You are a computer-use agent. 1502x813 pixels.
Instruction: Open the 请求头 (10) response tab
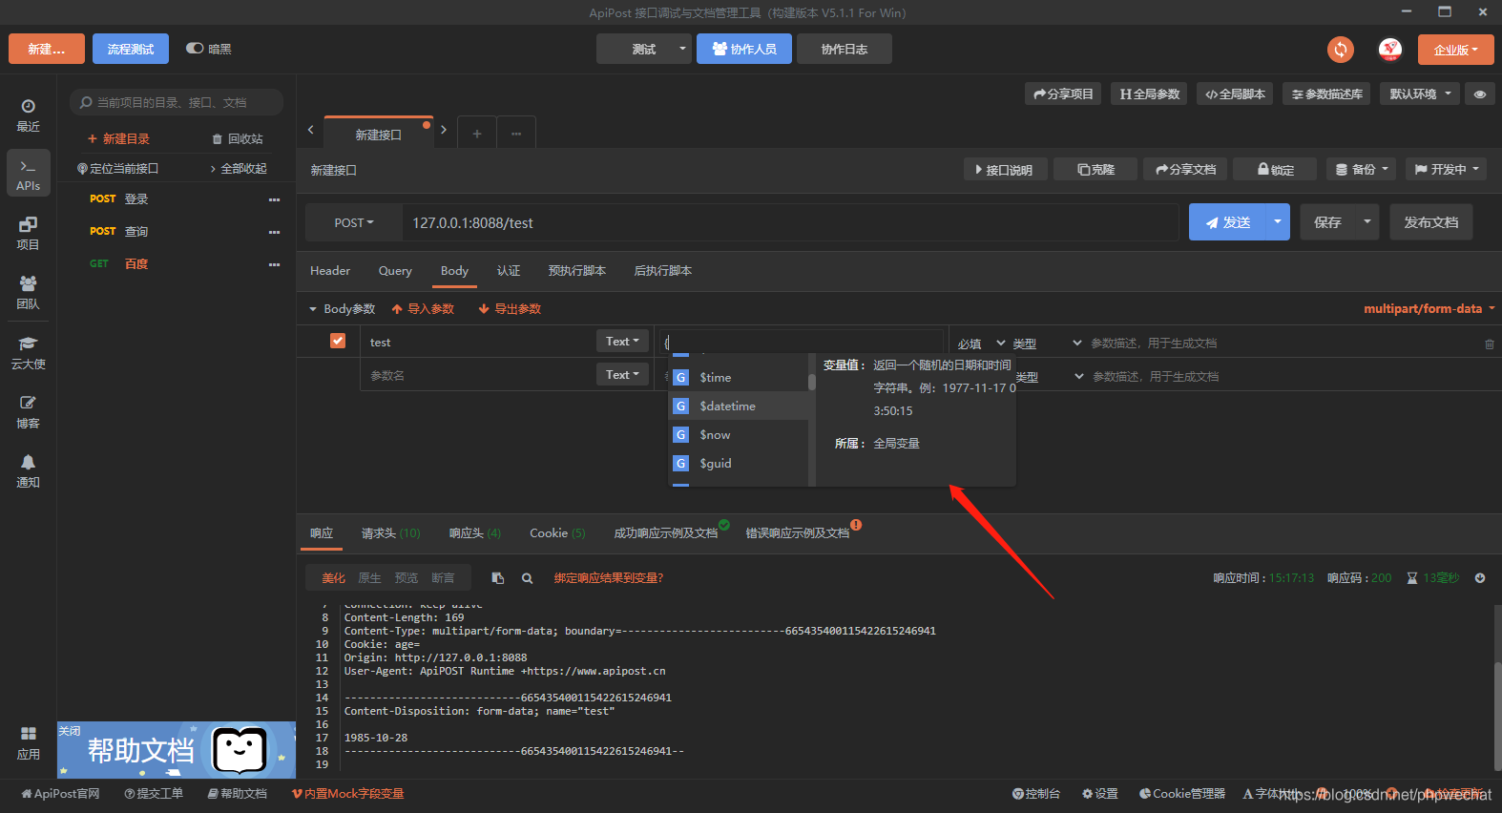coord(391,533)
